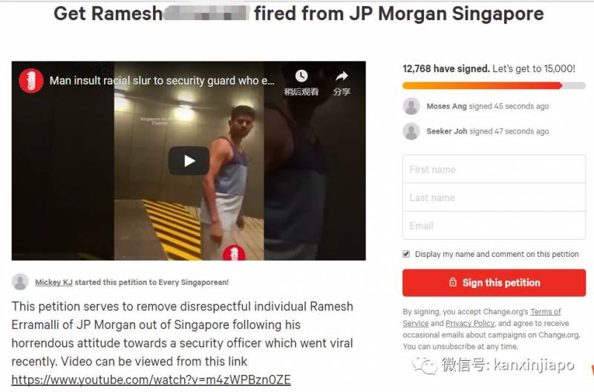Click the share arrow icon on video
The height and width of the screenshot is (392, 594).
342,76
